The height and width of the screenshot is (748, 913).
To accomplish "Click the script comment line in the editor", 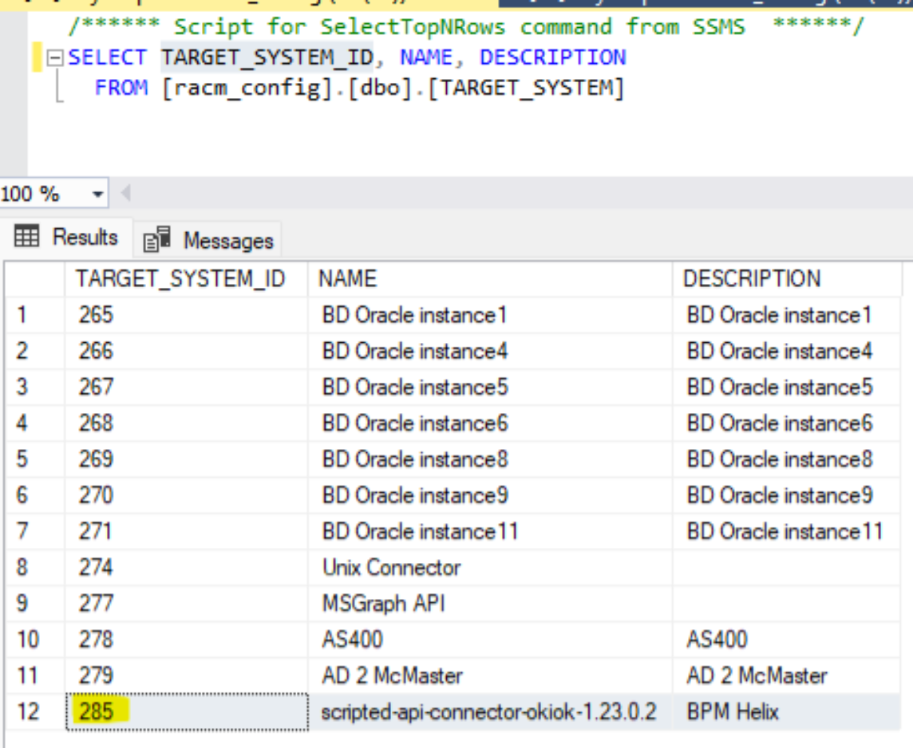I will (467, 27).
